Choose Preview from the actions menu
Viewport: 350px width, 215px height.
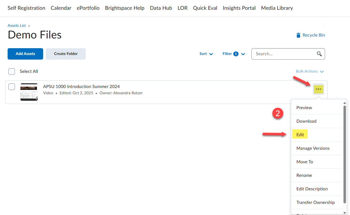[304, 107]
